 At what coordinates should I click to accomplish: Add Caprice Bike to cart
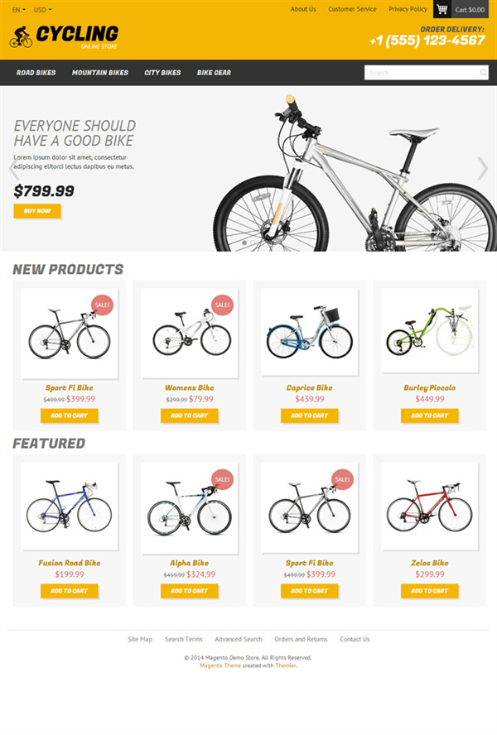(x=309, y=416)
